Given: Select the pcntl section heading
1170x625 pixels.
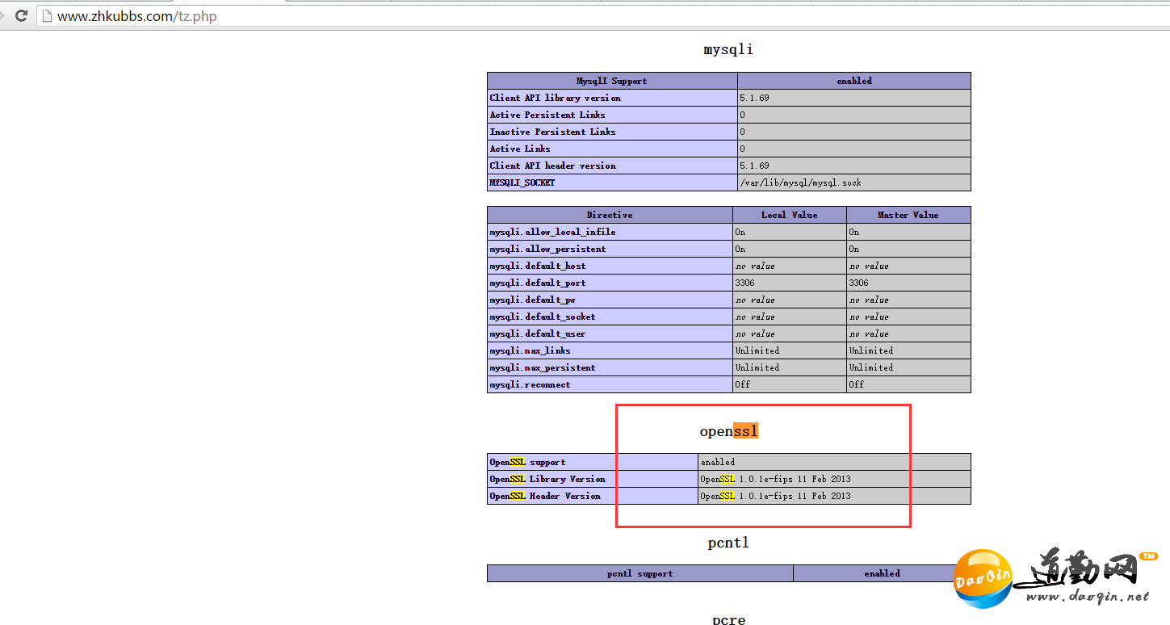Looking at the screenshot, I should 728,543.
